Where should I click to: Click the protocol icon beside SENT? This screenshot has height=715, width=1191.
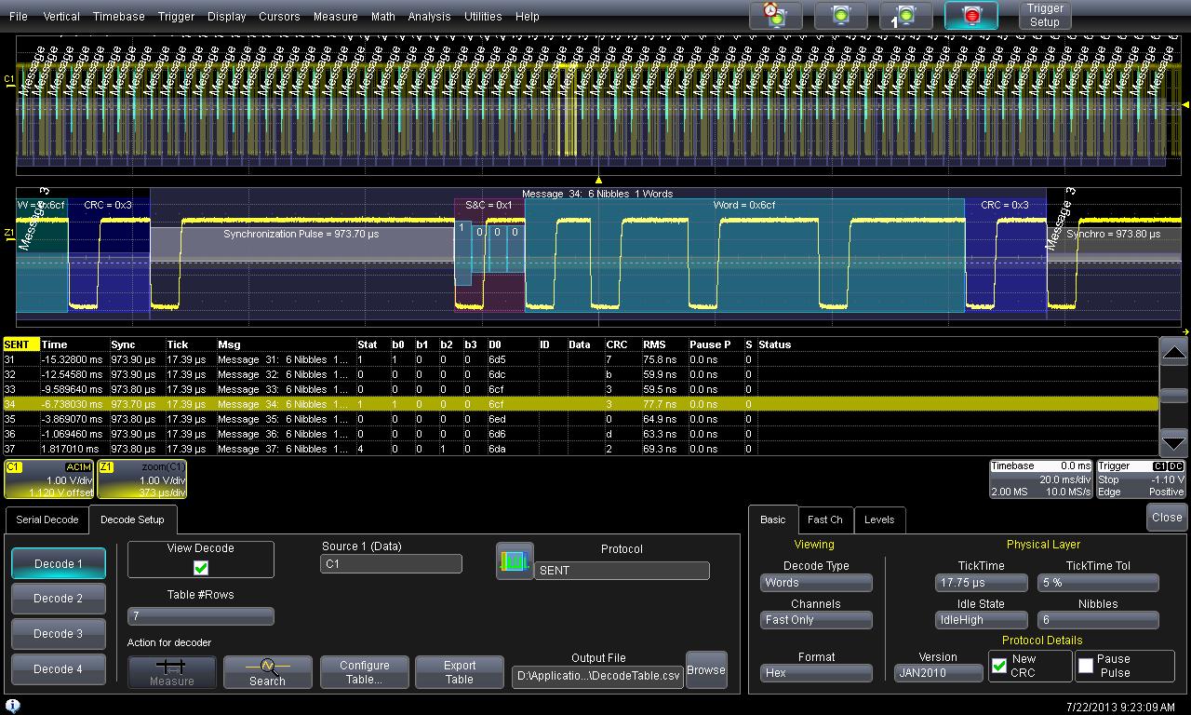coord(515,561)
